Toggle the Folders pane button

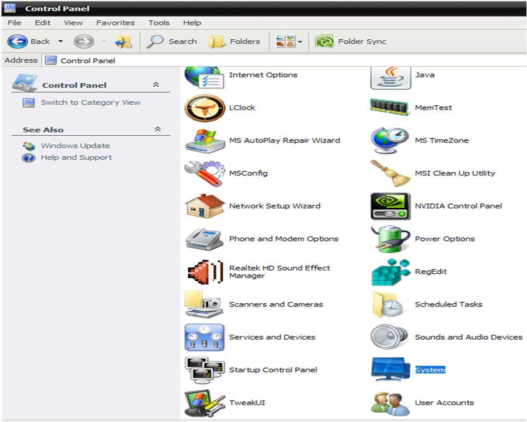(234, 41)
